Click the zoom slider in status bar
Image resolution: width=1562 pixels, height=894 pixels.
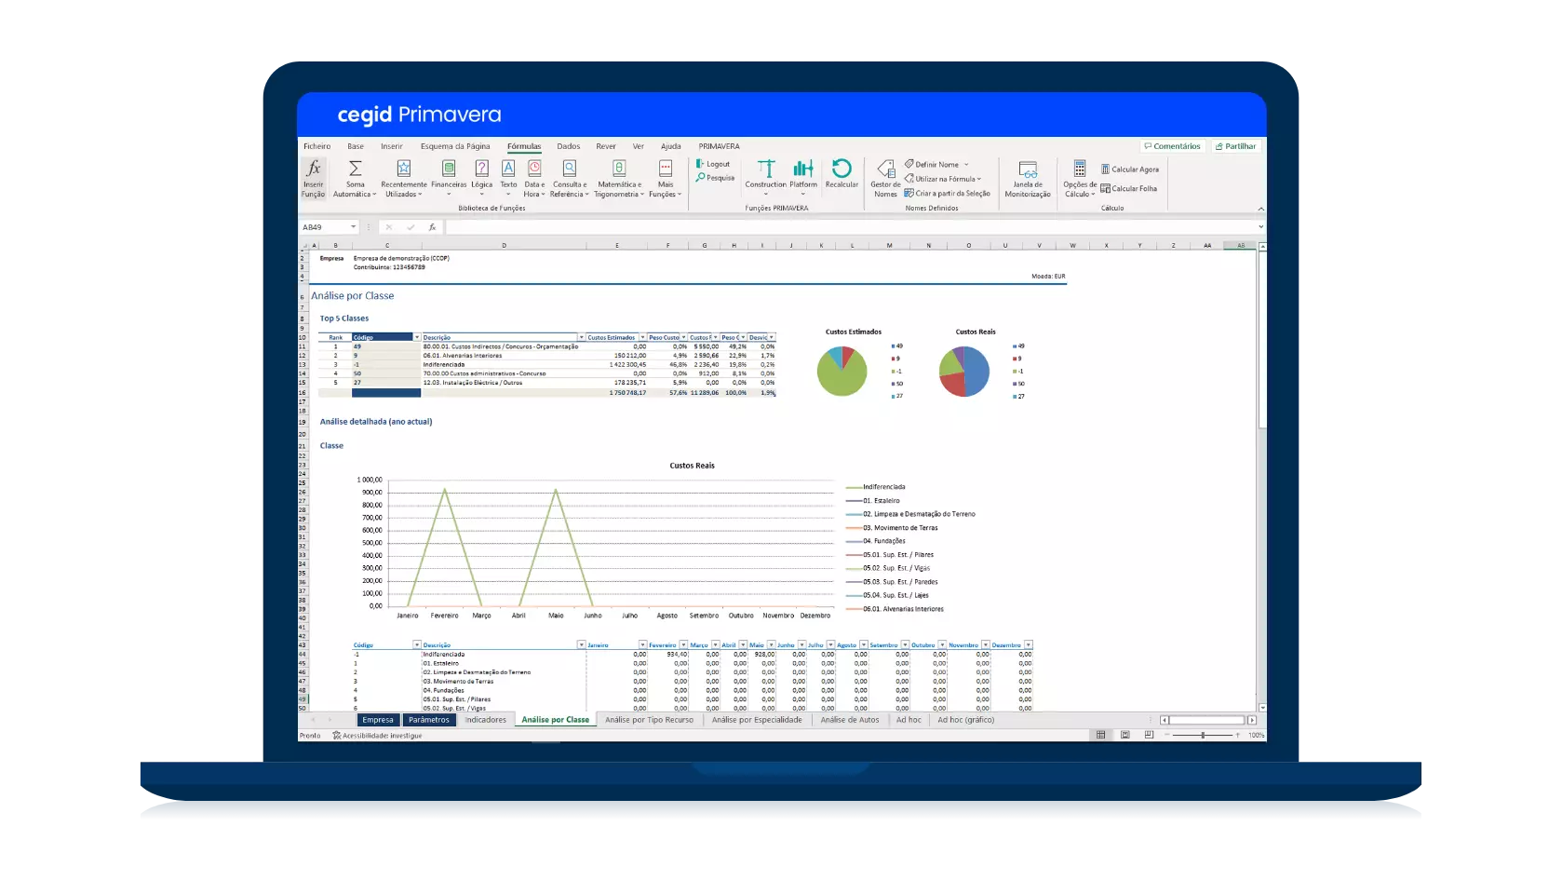coord(1203,735)
